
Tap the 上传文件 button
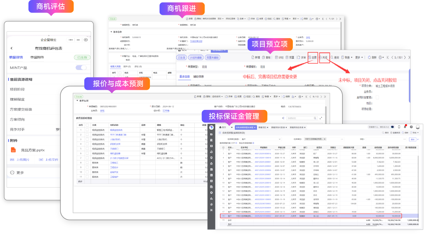[x=49, y=160]
